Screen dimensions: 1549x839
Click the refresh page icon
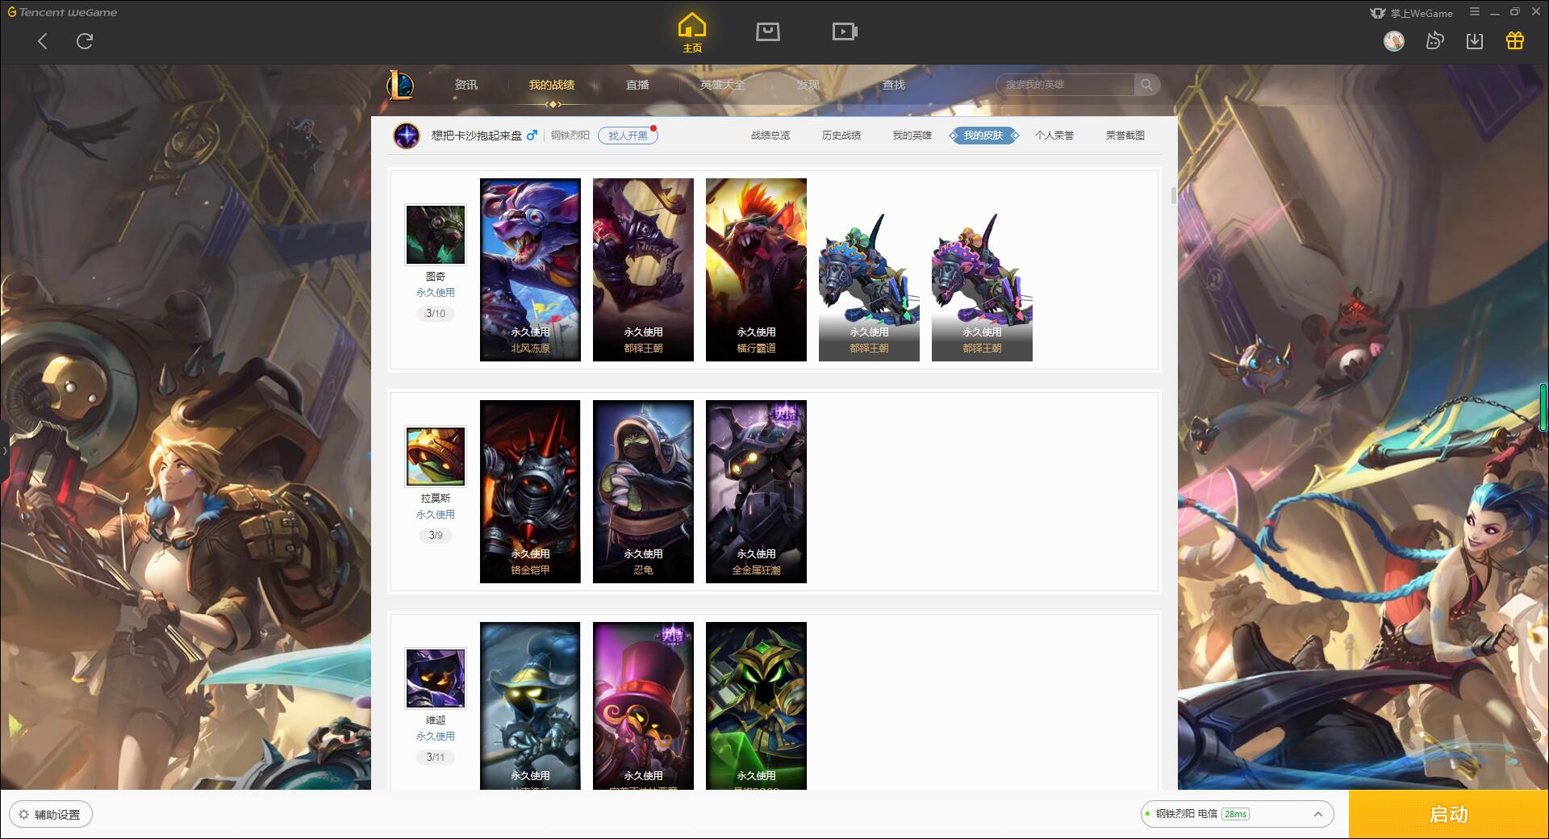tap(85, 41)
